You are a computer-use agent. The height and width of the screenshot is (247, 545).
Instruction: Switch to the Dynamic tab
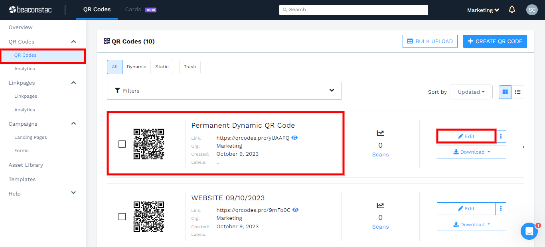(x=136, y=67)
